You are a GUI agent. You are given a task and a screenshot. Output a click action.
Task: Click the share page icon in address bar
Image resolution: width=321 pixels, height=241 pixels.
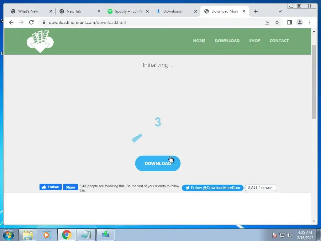point(267,22)
